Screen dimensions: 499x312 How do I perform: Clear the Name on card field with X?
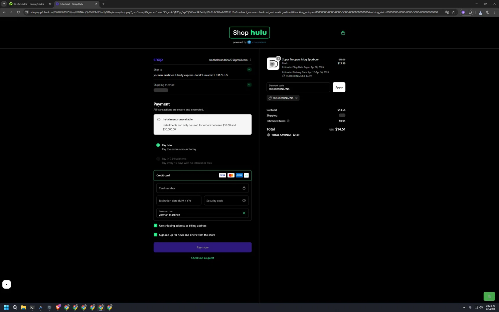click(244, 213)
